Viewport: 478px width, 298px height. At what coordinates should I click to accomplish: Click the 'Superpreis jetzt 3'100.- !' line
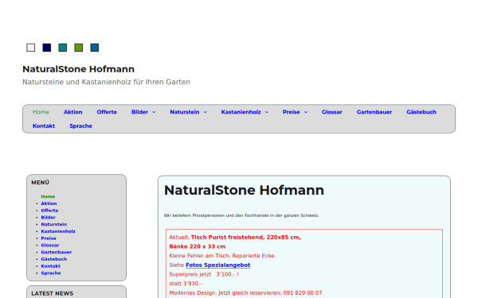coord(204,275)
